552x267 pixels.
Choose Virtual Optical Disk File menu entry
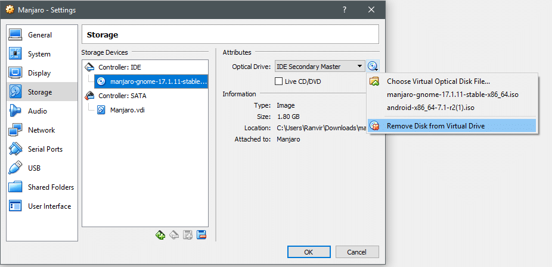452,81
